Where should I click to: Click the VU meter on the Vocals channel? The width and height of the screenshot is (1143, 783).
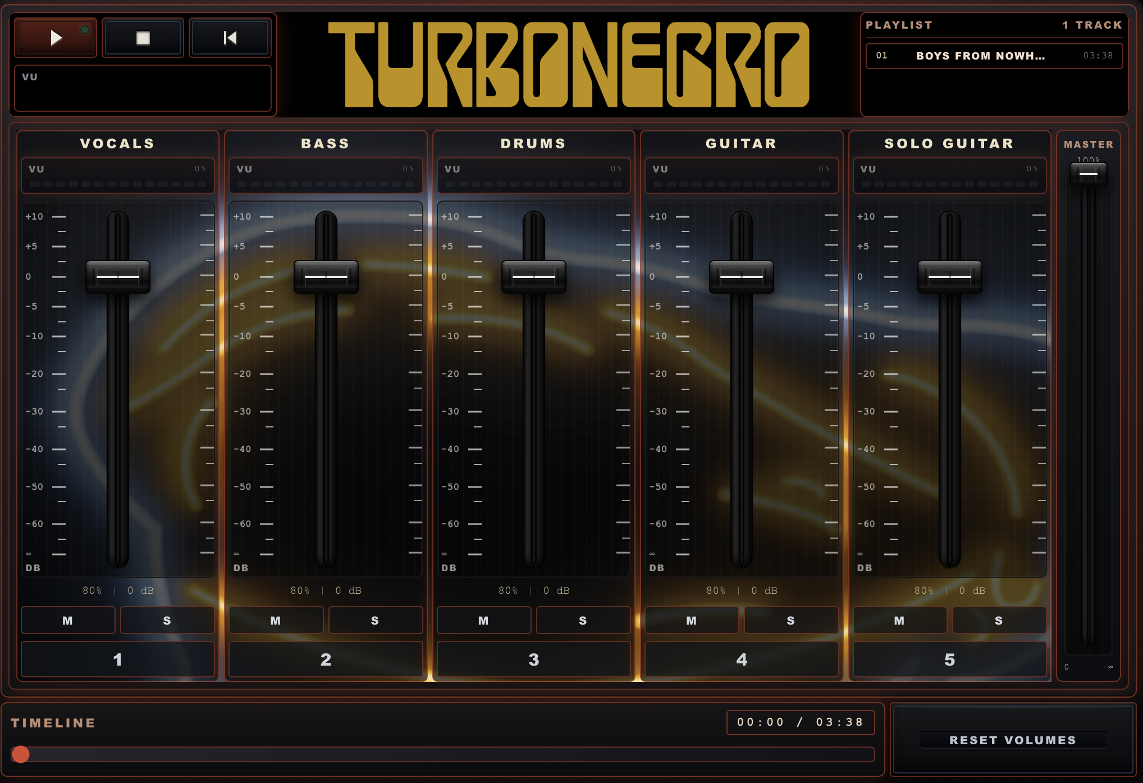click(x=117, y=175)
